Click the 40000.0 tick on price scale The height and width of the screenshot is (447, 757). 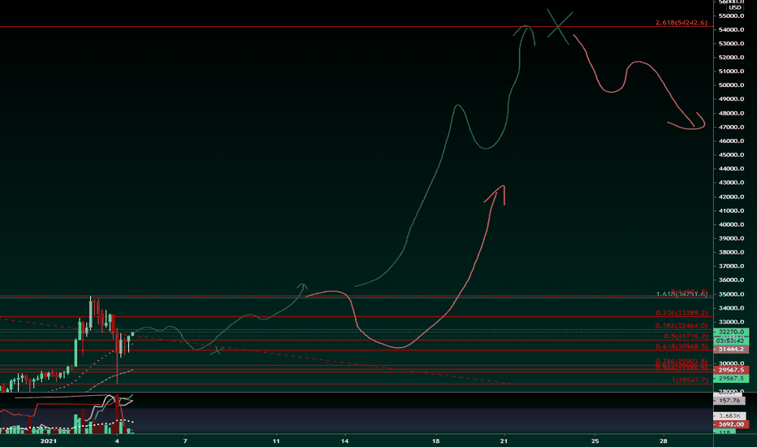click(731, 224)
